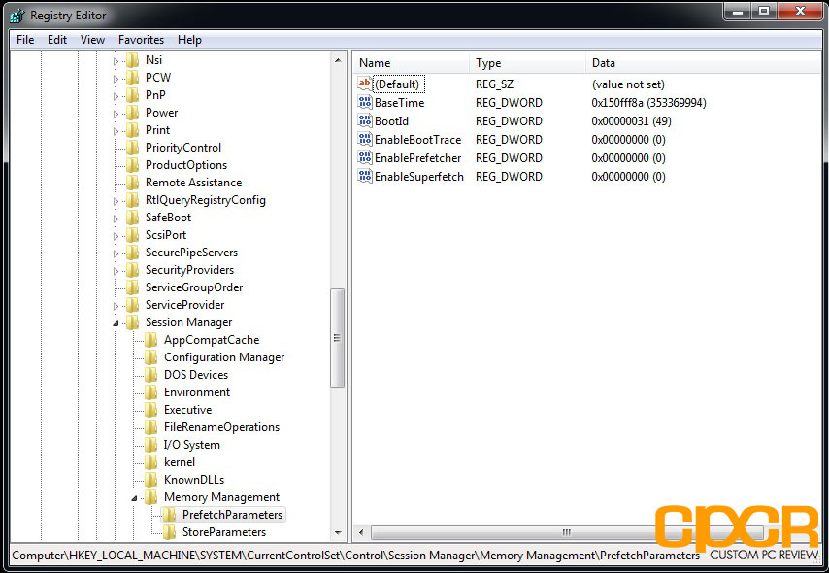829x573 pixels.
Task: Select the EnableSuperfetch value name
Action: 418,176
